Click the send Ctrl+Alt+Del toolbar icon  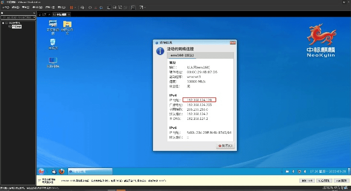click(x=82, y=8)
